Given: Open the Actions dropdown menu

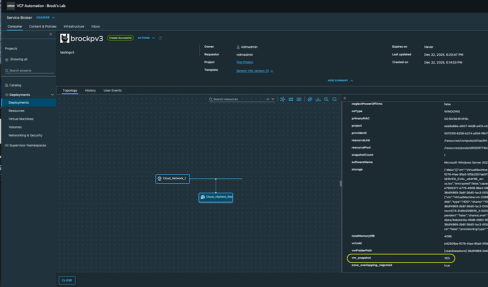Looking at the screenshot, I should 146,38.
